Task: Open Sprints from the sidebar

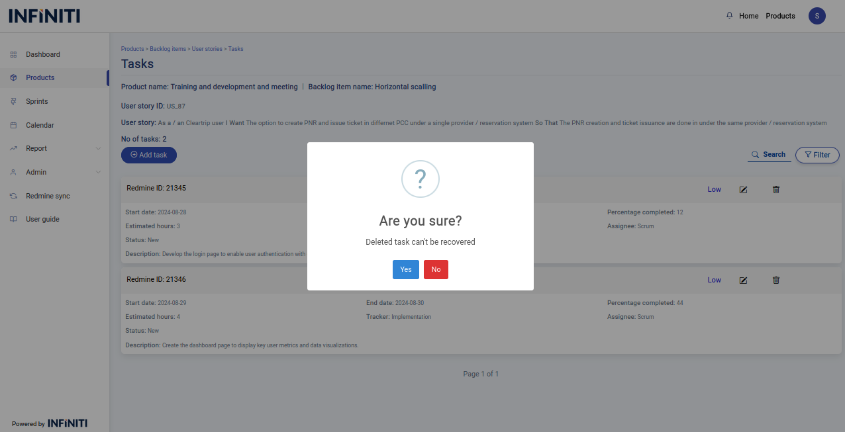Action: click(37, 101)
